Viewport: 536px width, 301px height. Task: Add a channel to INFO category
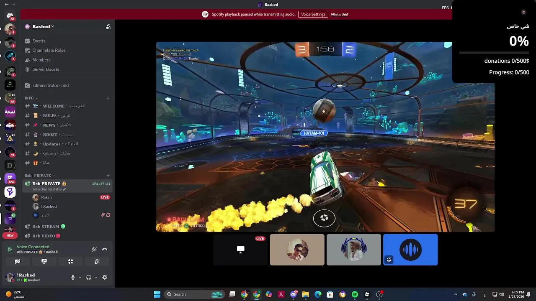pos(108,98)
